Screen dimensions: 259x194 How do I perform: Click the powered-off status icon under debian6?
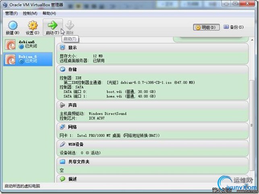21,47
